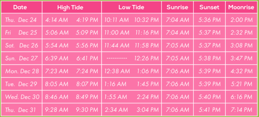
Task: Click the Sunset column header
Action: [209, 7]
